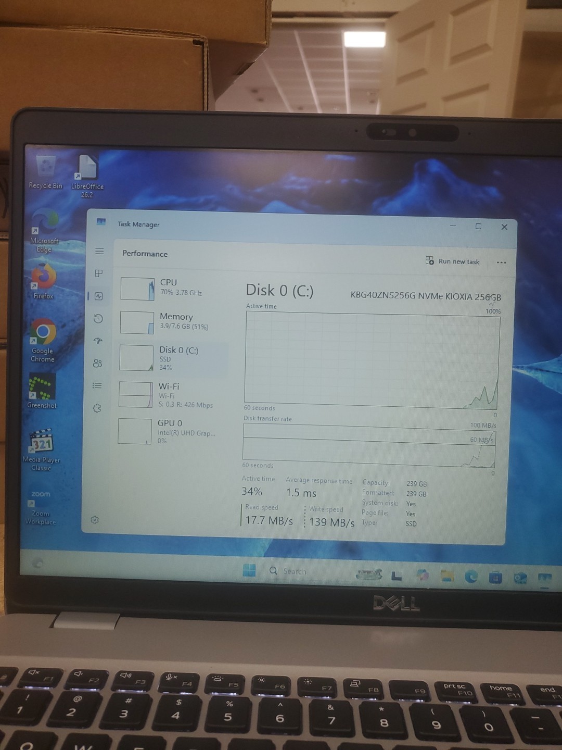The image size is (562, 750).
Task: Click the CPU mini usage graph thumbnail
Action: pos(137,289)
